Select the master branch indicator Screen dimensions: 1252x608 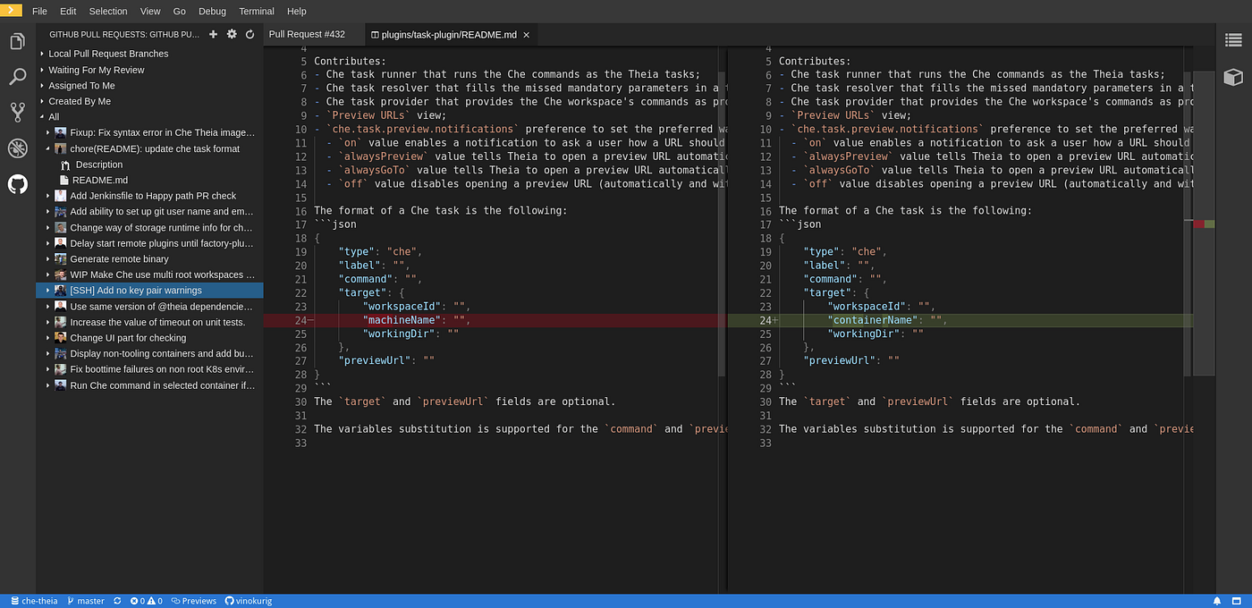pos(85,601)
